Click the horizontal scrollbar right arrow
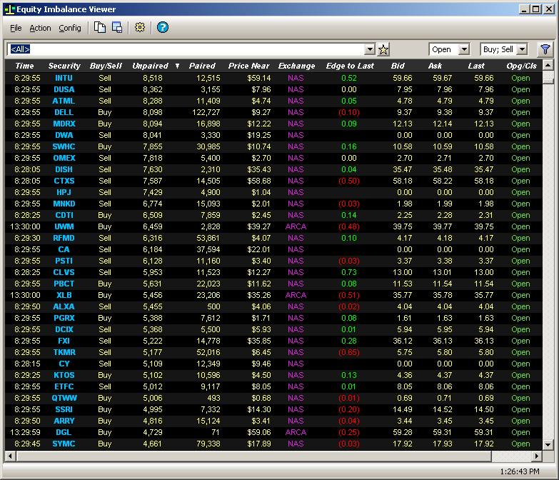The height and width of the screenshot is (480, 559). pyautogui.click(x=537, y=456)
